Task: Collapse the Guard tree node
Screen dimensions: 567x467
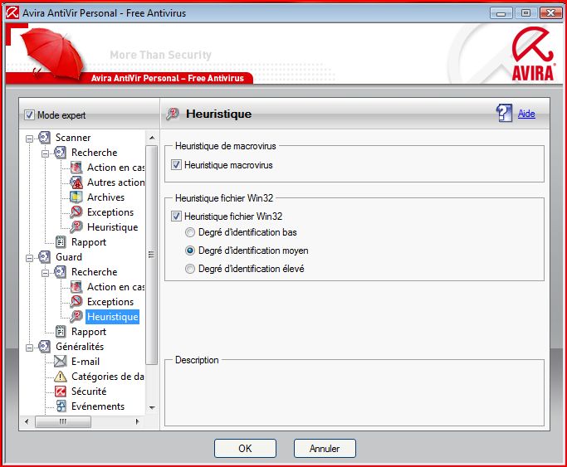Action: [x=29, y=258]
